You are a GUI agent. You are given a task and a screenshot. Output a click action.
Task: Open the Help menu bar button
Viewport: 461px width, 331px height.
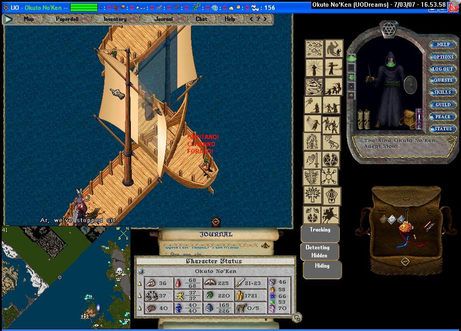tap(230, 19)
